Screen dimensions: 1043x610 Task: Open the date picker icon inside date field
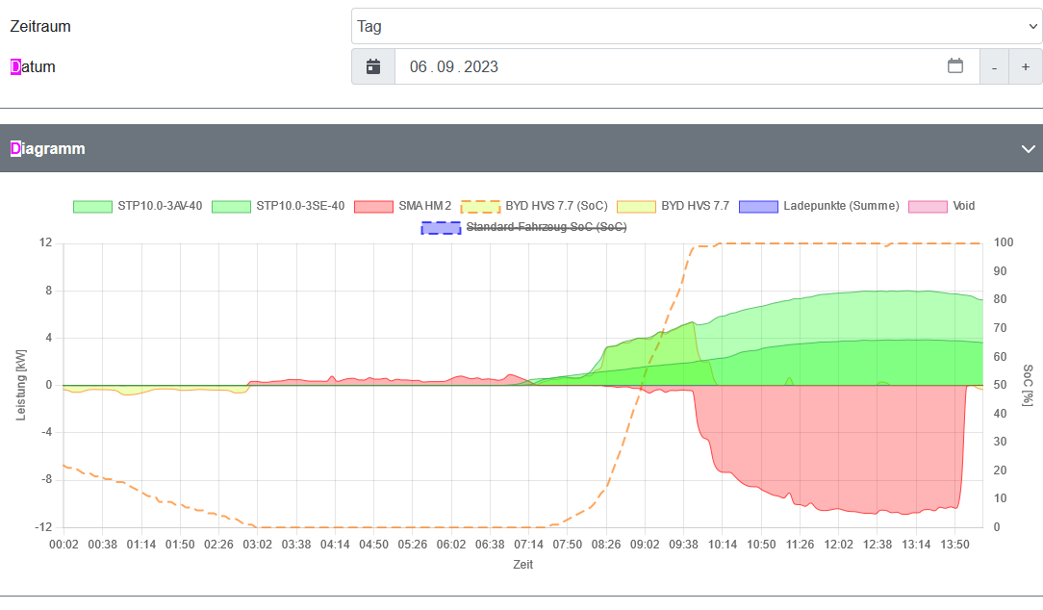coord(954,66)
